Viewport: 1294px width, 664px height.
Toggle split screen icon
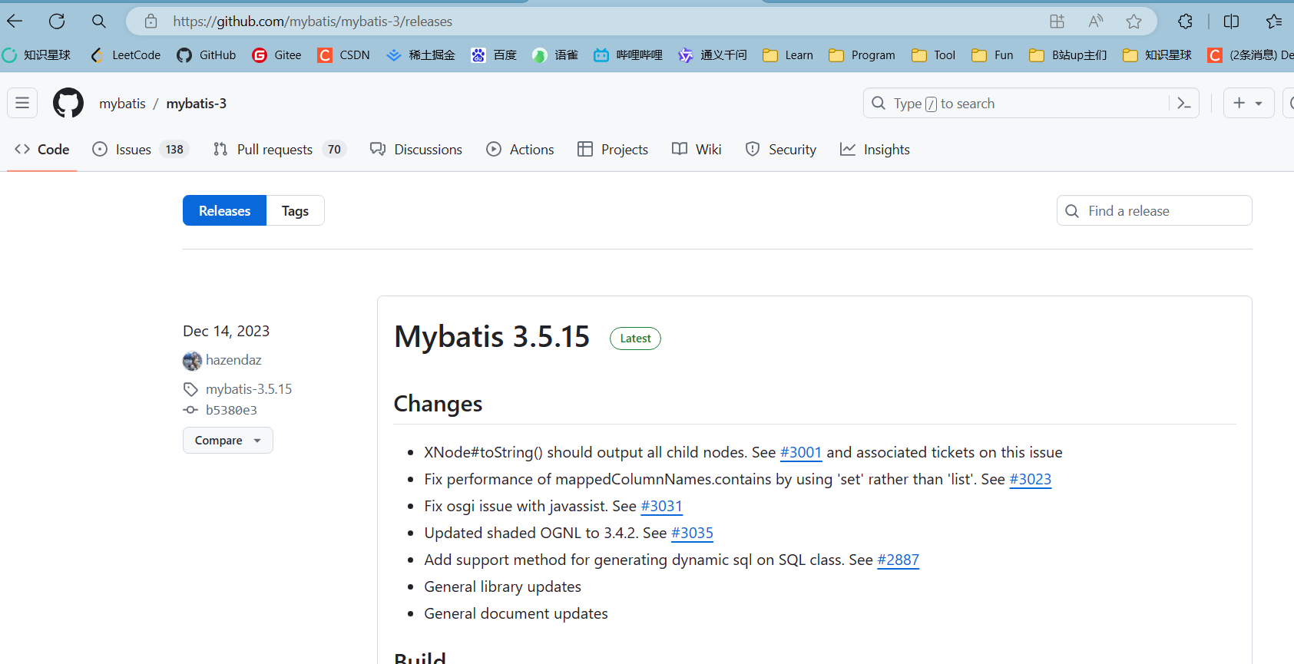(x=1231, y=21)
